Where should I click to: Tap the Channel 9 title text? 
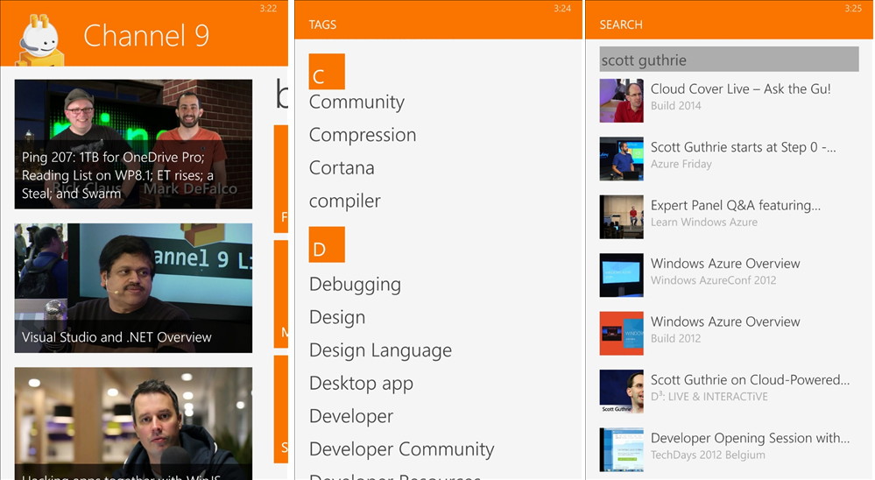pyautogui.click(x=146, y=35)
